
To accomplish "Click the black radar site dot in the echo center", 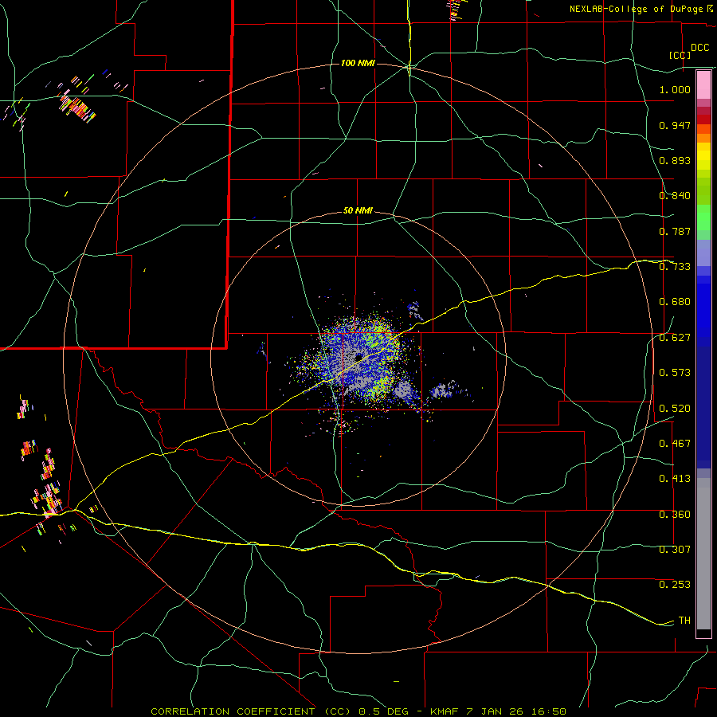I will [x=359, y=357].
